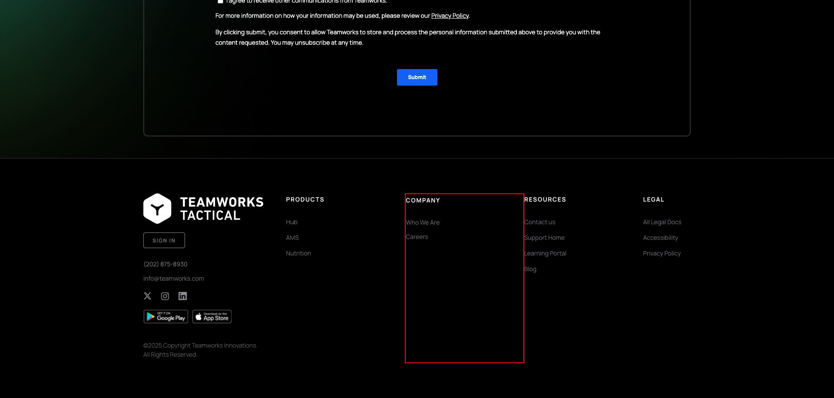Check the agree to communications checkbox

point(221,1)
